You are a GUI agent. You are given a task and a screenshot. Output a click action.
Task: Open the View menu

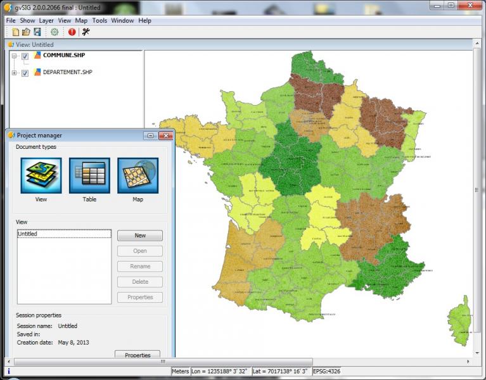tap(65, 20)
